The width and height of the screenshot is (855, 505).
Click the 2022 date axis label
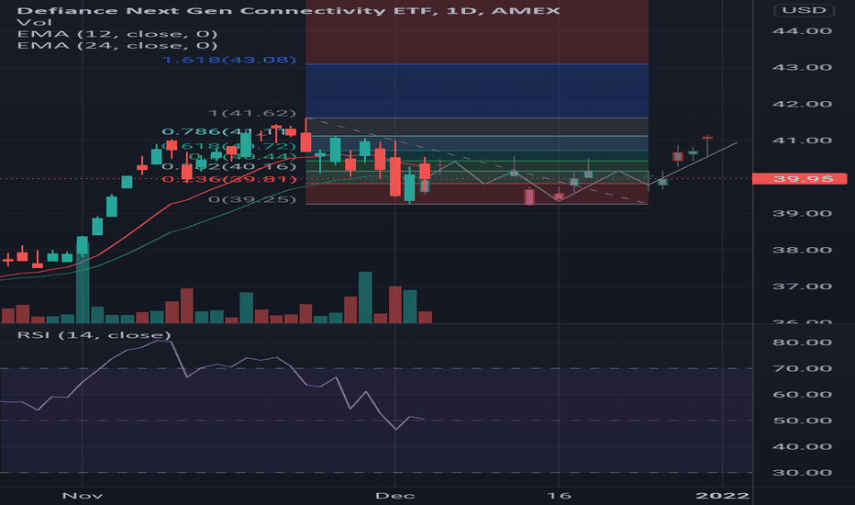[723, 496]
